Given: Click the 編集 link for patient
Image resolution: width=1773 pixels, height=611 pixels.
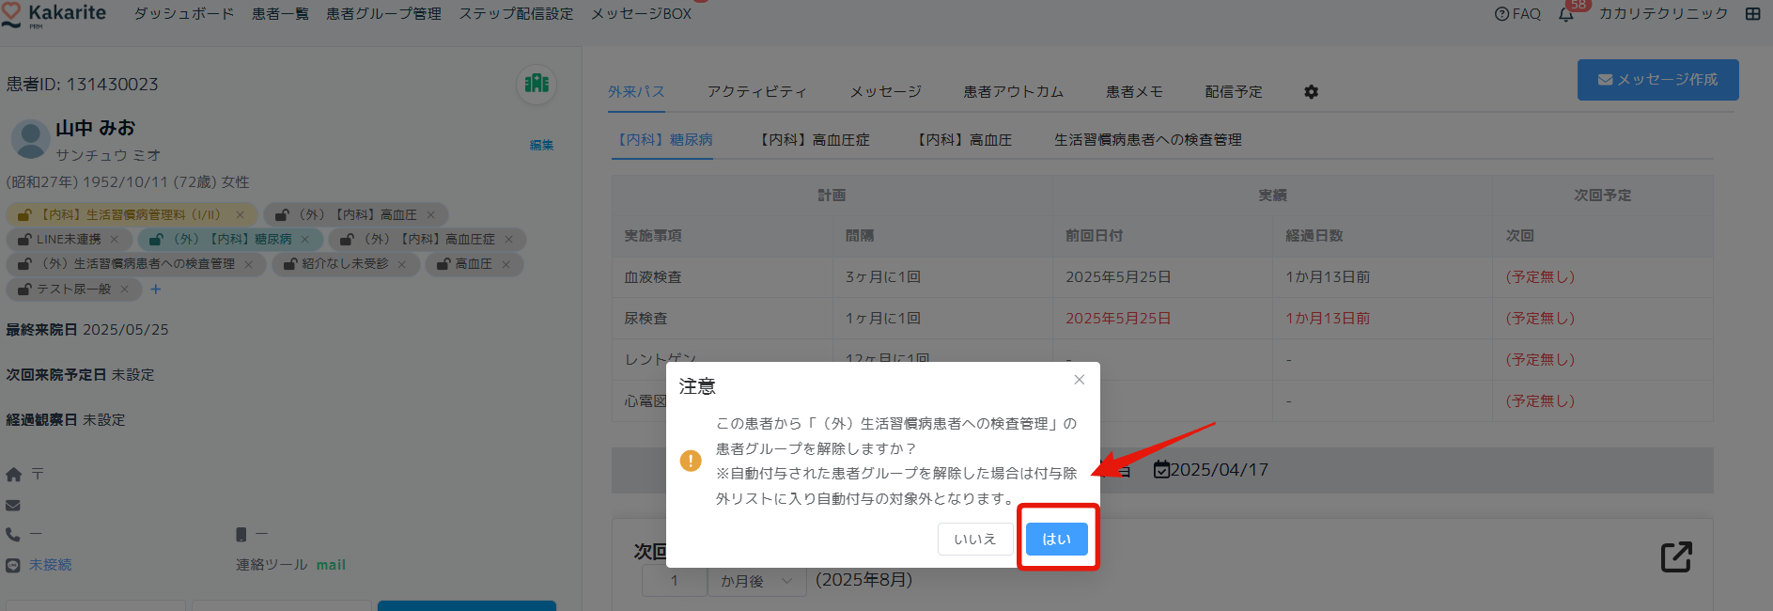Looking at the screenshot, I should point(542,145).
